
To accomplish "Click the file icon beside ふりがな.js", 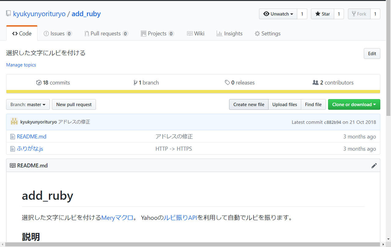I will coord(13,149).
